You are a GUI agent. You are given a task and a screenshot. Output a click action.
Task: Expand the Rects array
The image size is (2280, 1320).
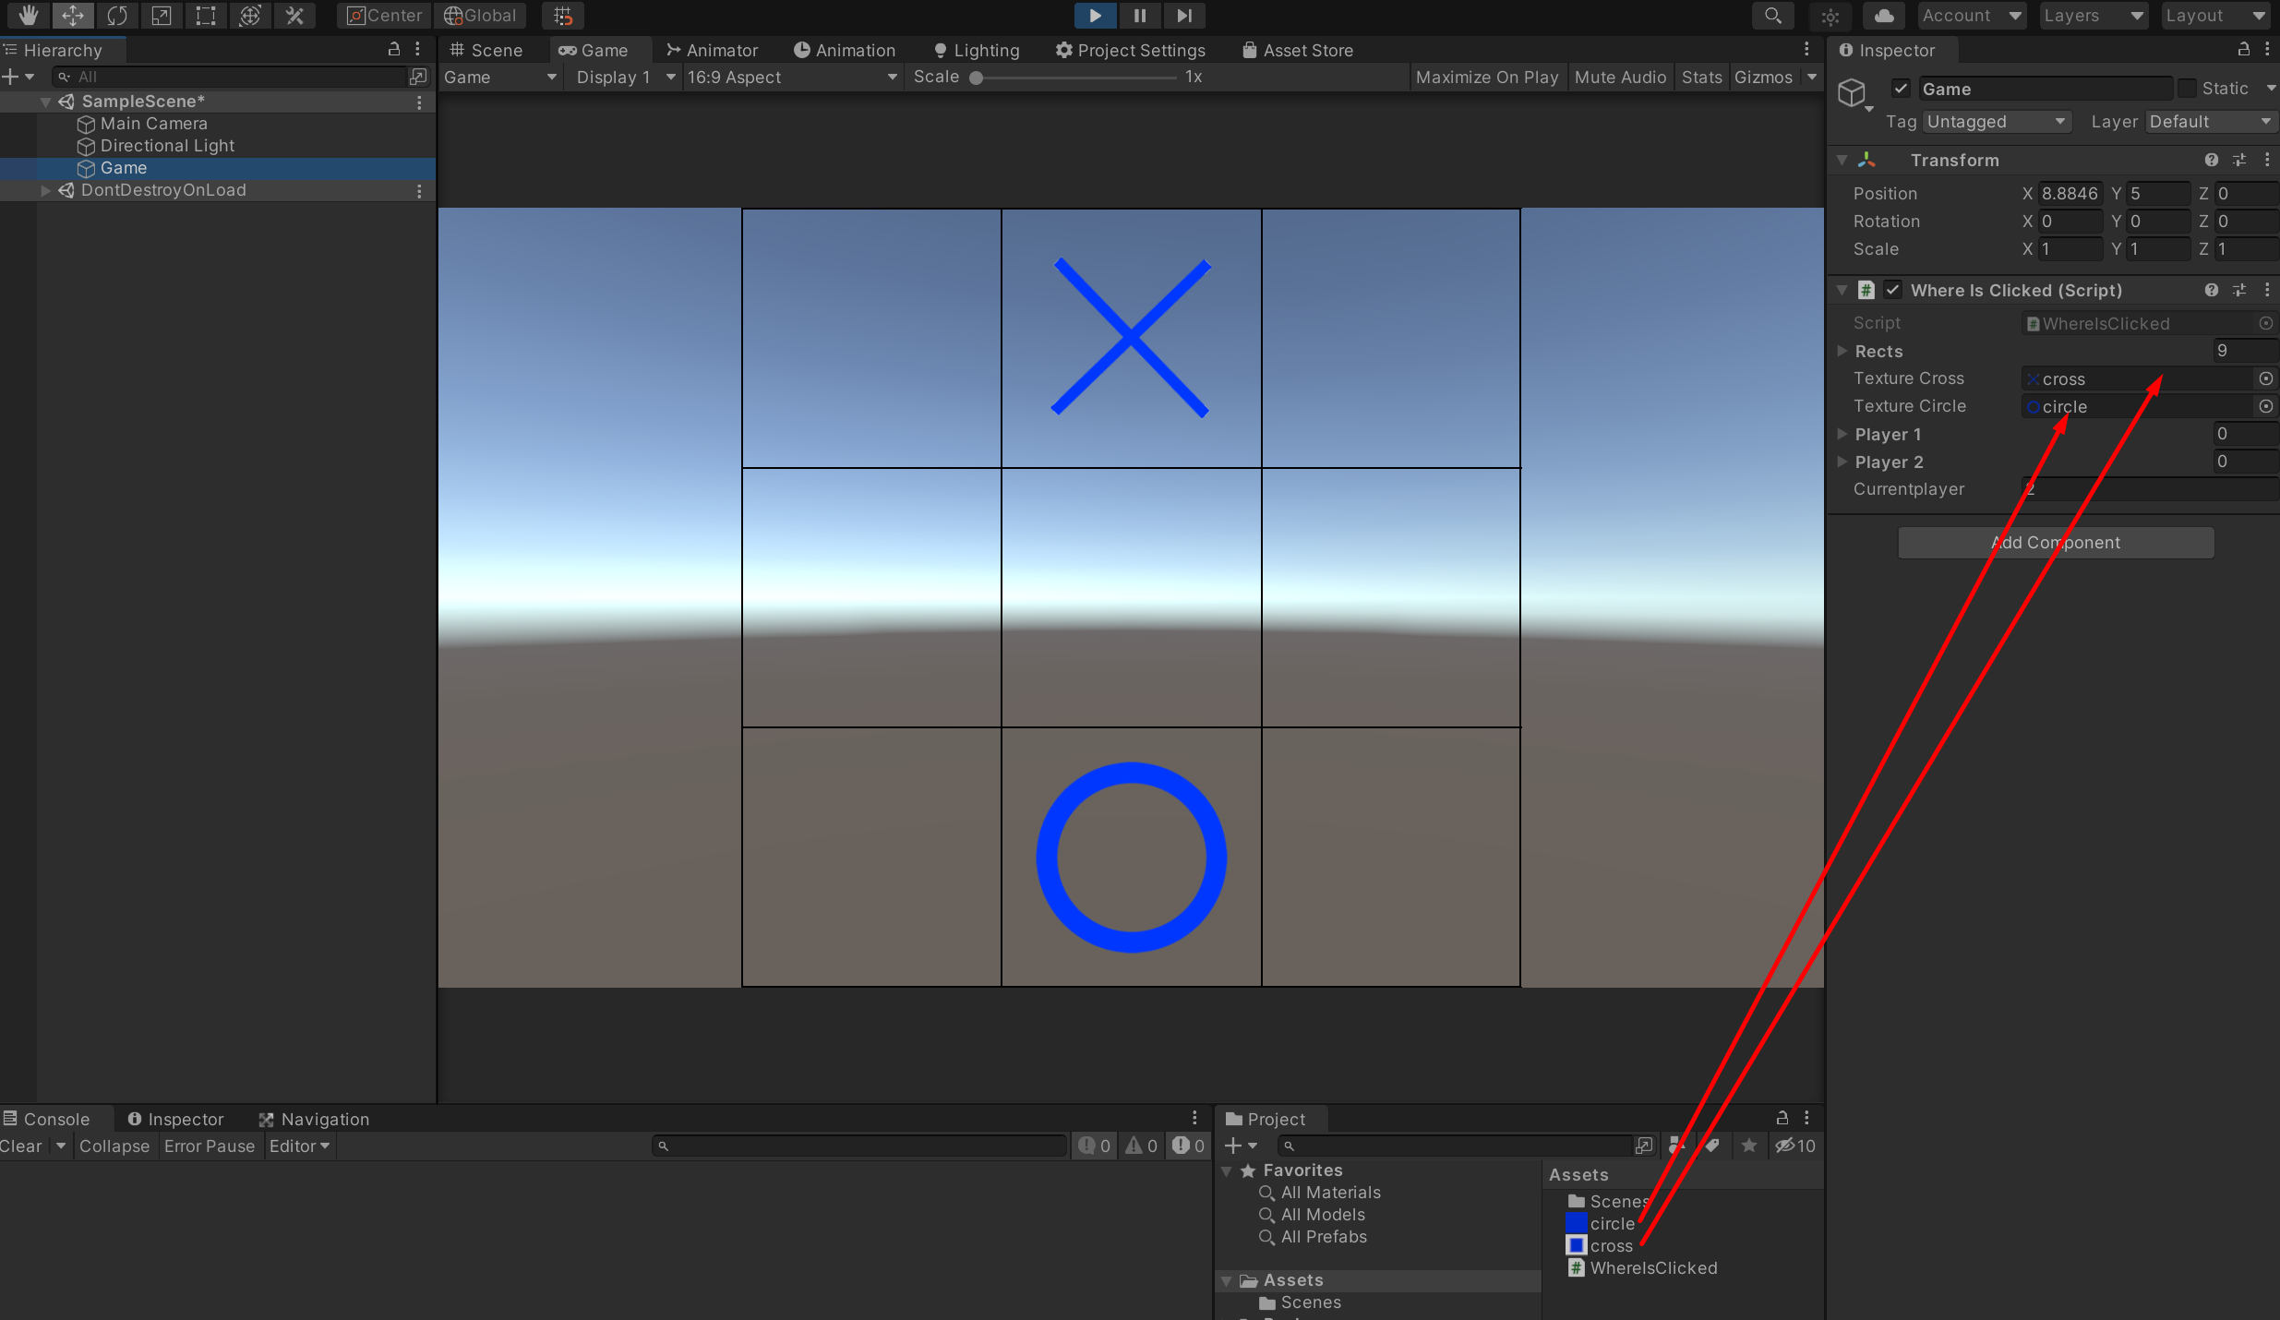click(x=1842, y=351)
